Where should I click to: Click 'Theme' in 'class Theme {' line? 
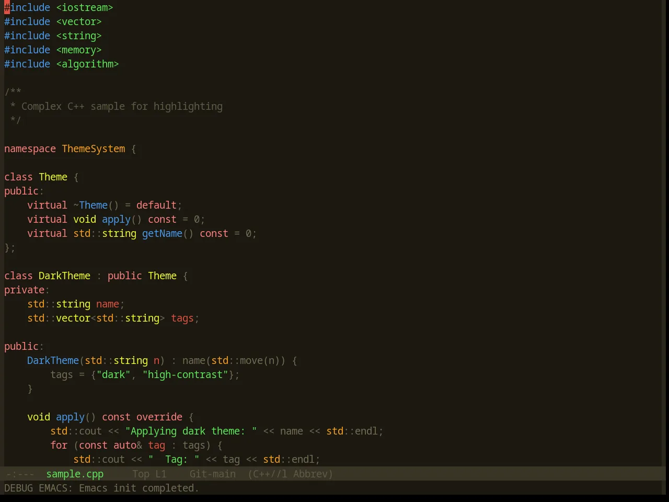53,177
